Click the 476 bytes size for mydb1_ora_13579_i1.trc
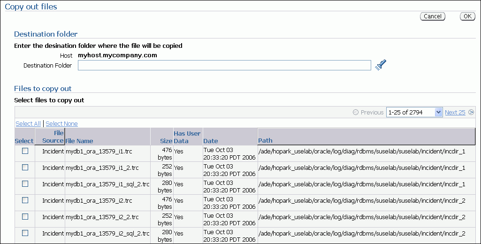This screenshot has height=244, width=481. (165, 153)
